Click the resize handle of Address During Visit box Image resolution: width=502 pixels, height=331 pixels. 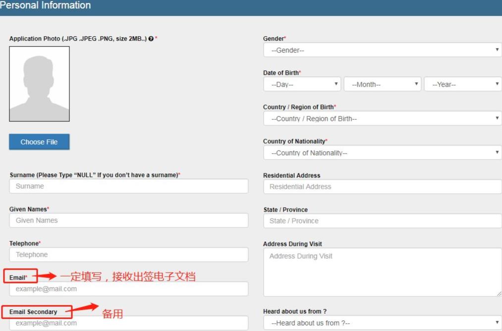coord(499,293)
